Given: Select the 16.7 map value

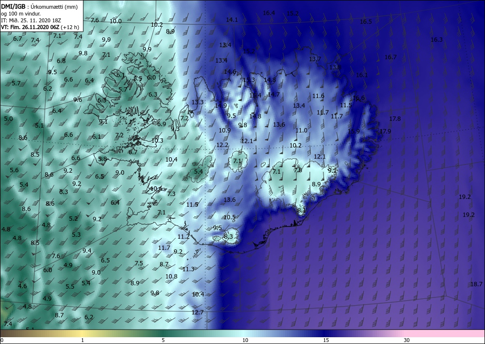Looking at the screenshot, I should (390, 57).
